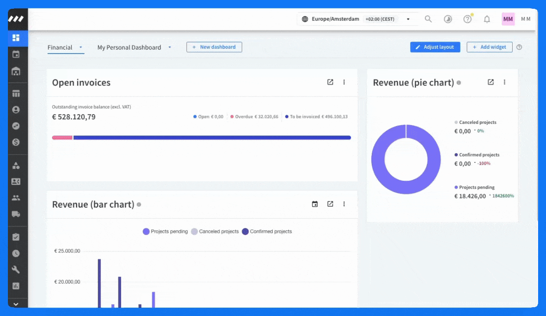
Task: Open the truck icon in sidebar
Action: tap(16, 214)
